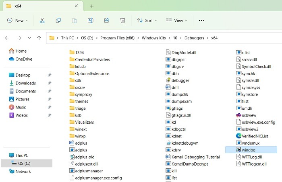Open Desktop quick access item
Image resolution: width=282 pixels, height=182 pixels.
point(19,75)
